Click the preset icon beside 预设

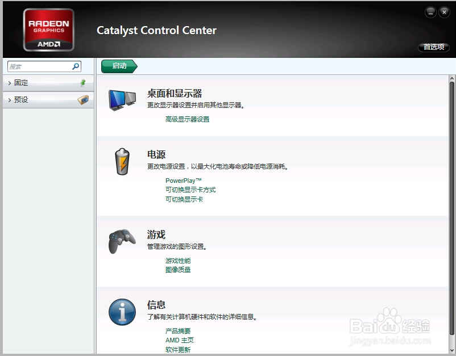[83, 100]
